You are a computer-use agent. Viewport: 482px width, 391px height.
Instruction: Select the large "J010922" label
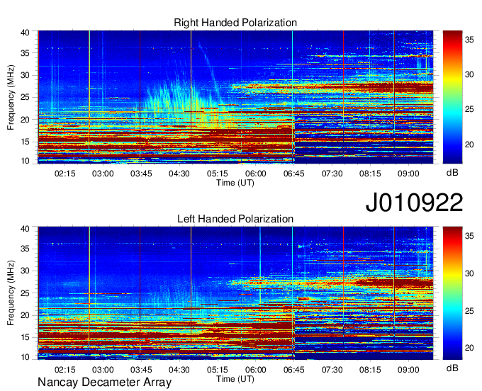tap(414, 203)
